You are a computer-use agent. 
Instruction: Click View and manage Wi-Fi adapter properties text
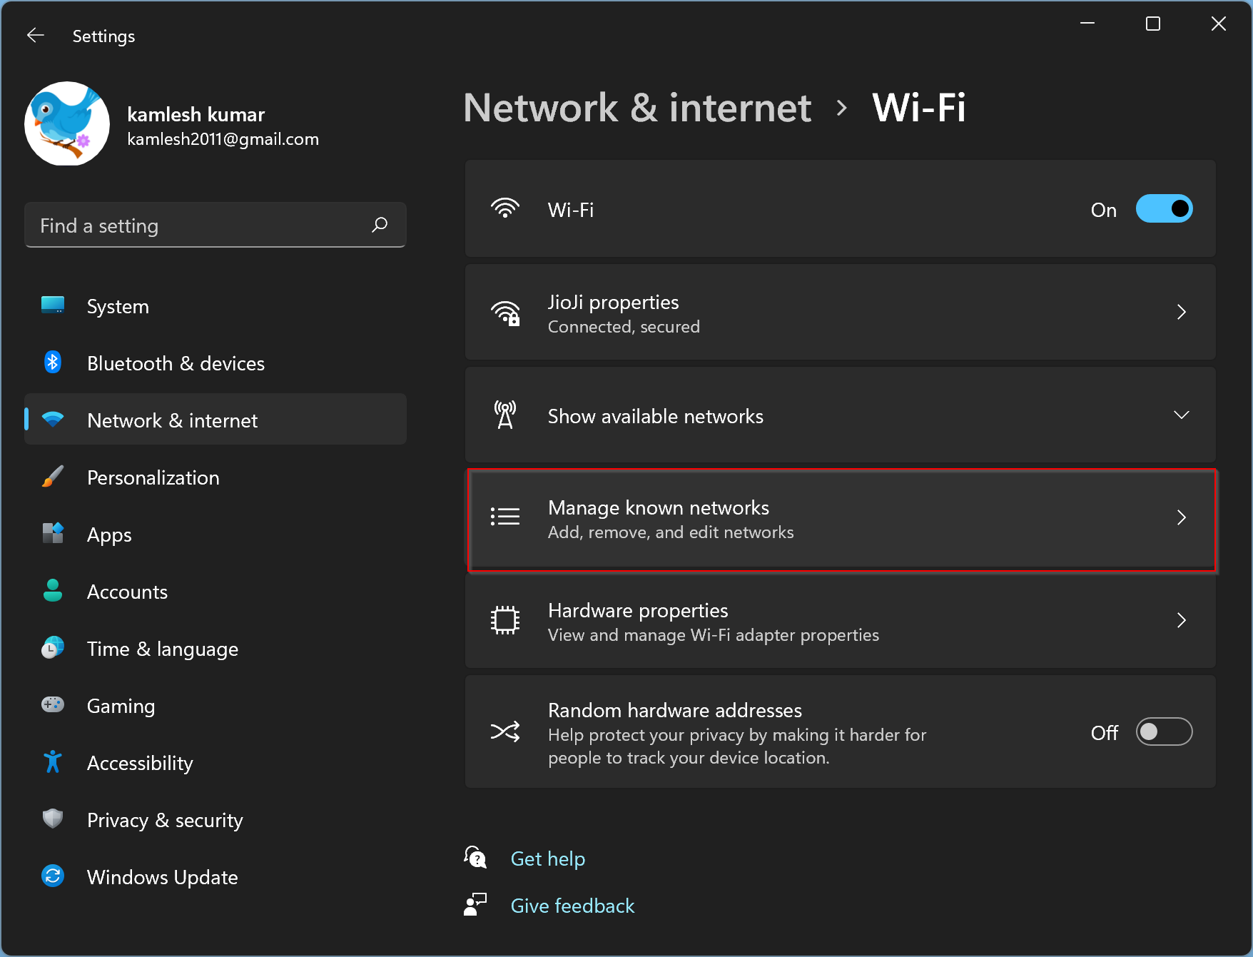click(x=714, y=635)
